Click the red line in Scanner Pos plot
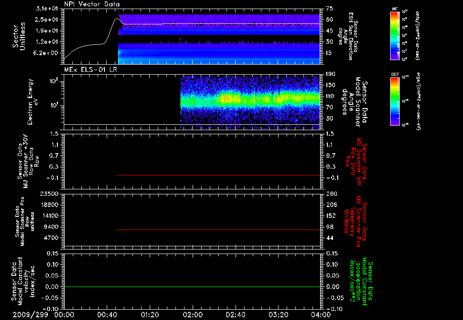The width and height of the screenshot is (463, 320). 218,230
